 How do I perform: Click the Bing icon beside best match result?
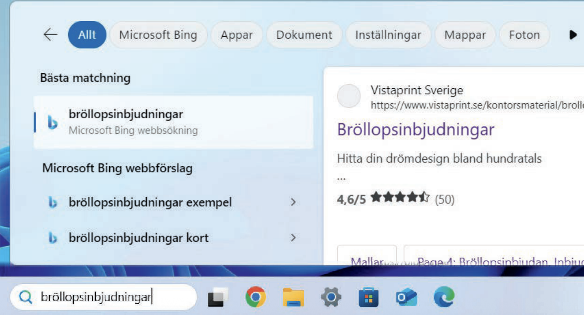coord(53,122)
